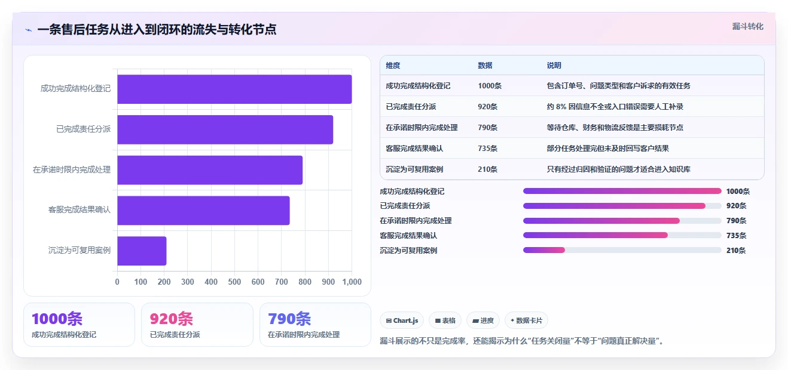Open the blue 790条 stat card
Screen dimensions: 788x370
(315, 325)
